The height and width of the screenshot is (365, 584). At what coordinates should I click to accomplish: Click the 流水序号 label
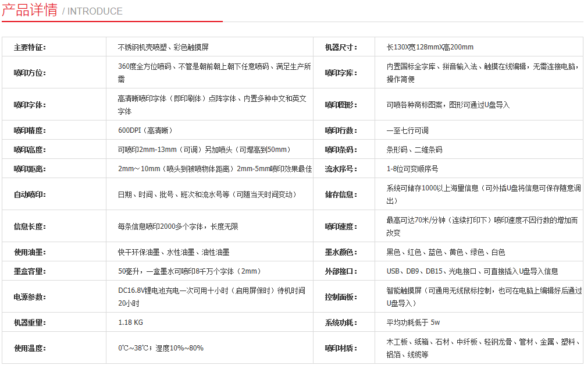point(341,169)
